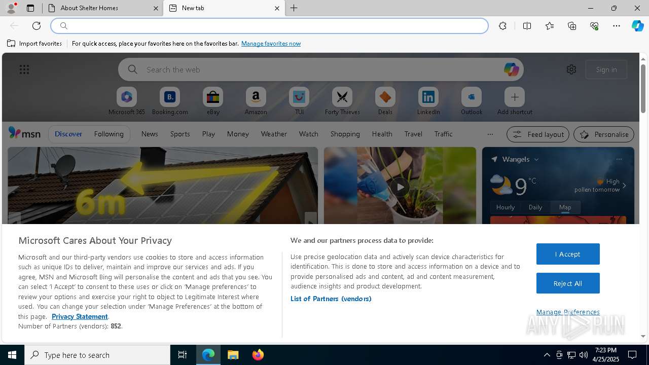This screenshot has height=365, width=649.
Task: Expand Wangels location dropdown
Action: coord(536,159)
